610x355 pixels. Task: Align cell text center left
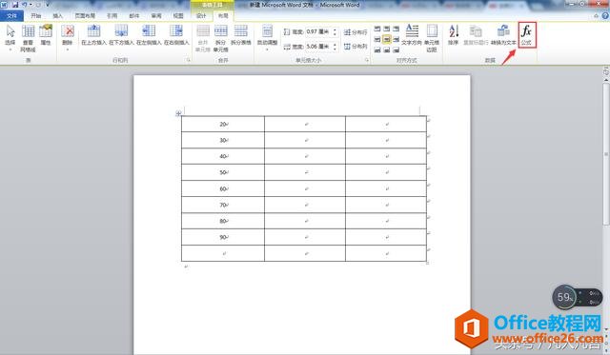pyautogui.click(x=377, y=39)
